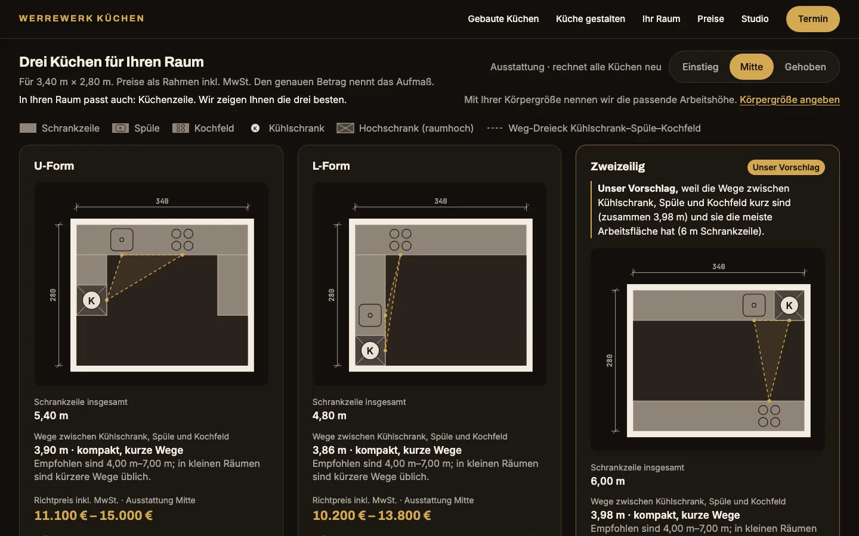Switch equipment level to Einstieg
This screenshot has height=536, width=859.
pos(700,67)
